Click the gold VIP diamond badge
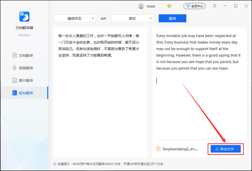Screen dimensions: 252x171 pyautogui.click(x=169, y=6)
